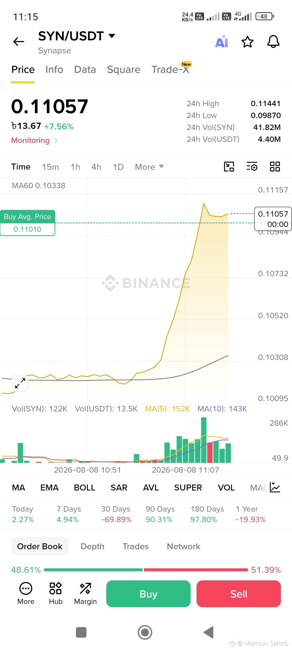Expand the More time intervals dropdown
292x650 pixels.
150,167
